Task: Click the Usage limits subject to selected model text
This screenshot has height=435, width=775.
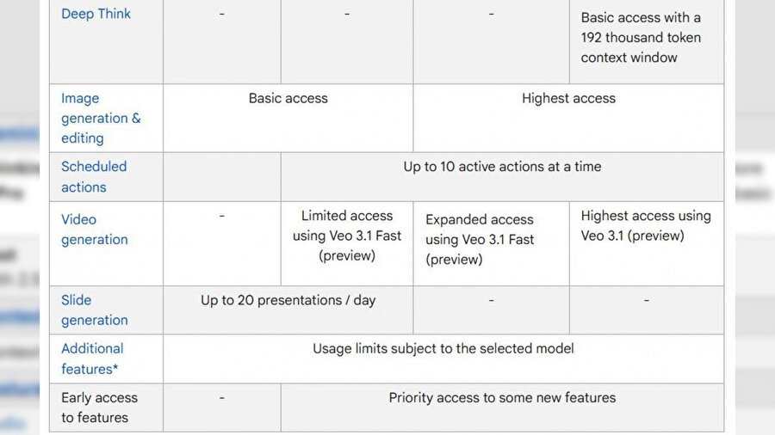Action: (443, 348)
